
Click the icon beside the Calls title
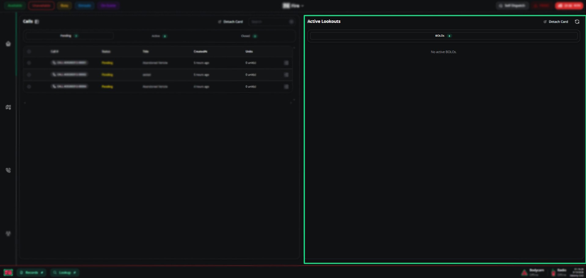37,22
